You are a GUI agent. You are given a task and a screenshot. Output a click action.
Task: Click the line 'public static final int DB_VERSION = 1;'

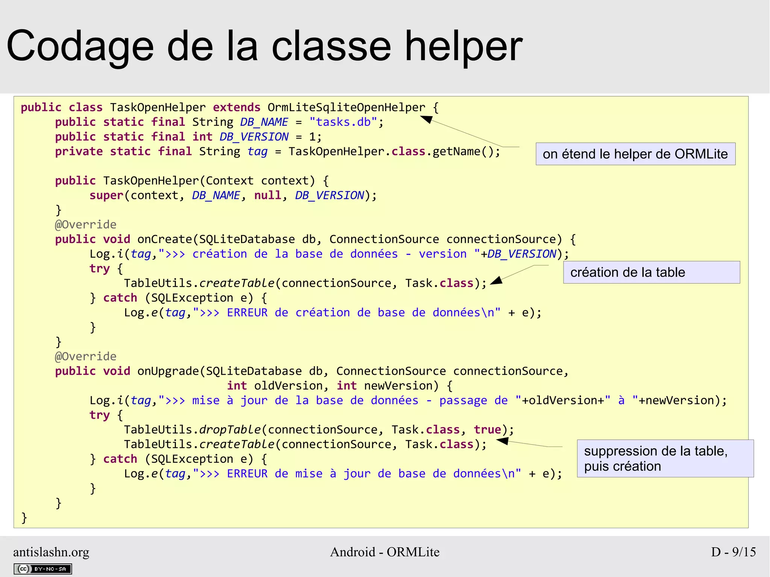188,137
